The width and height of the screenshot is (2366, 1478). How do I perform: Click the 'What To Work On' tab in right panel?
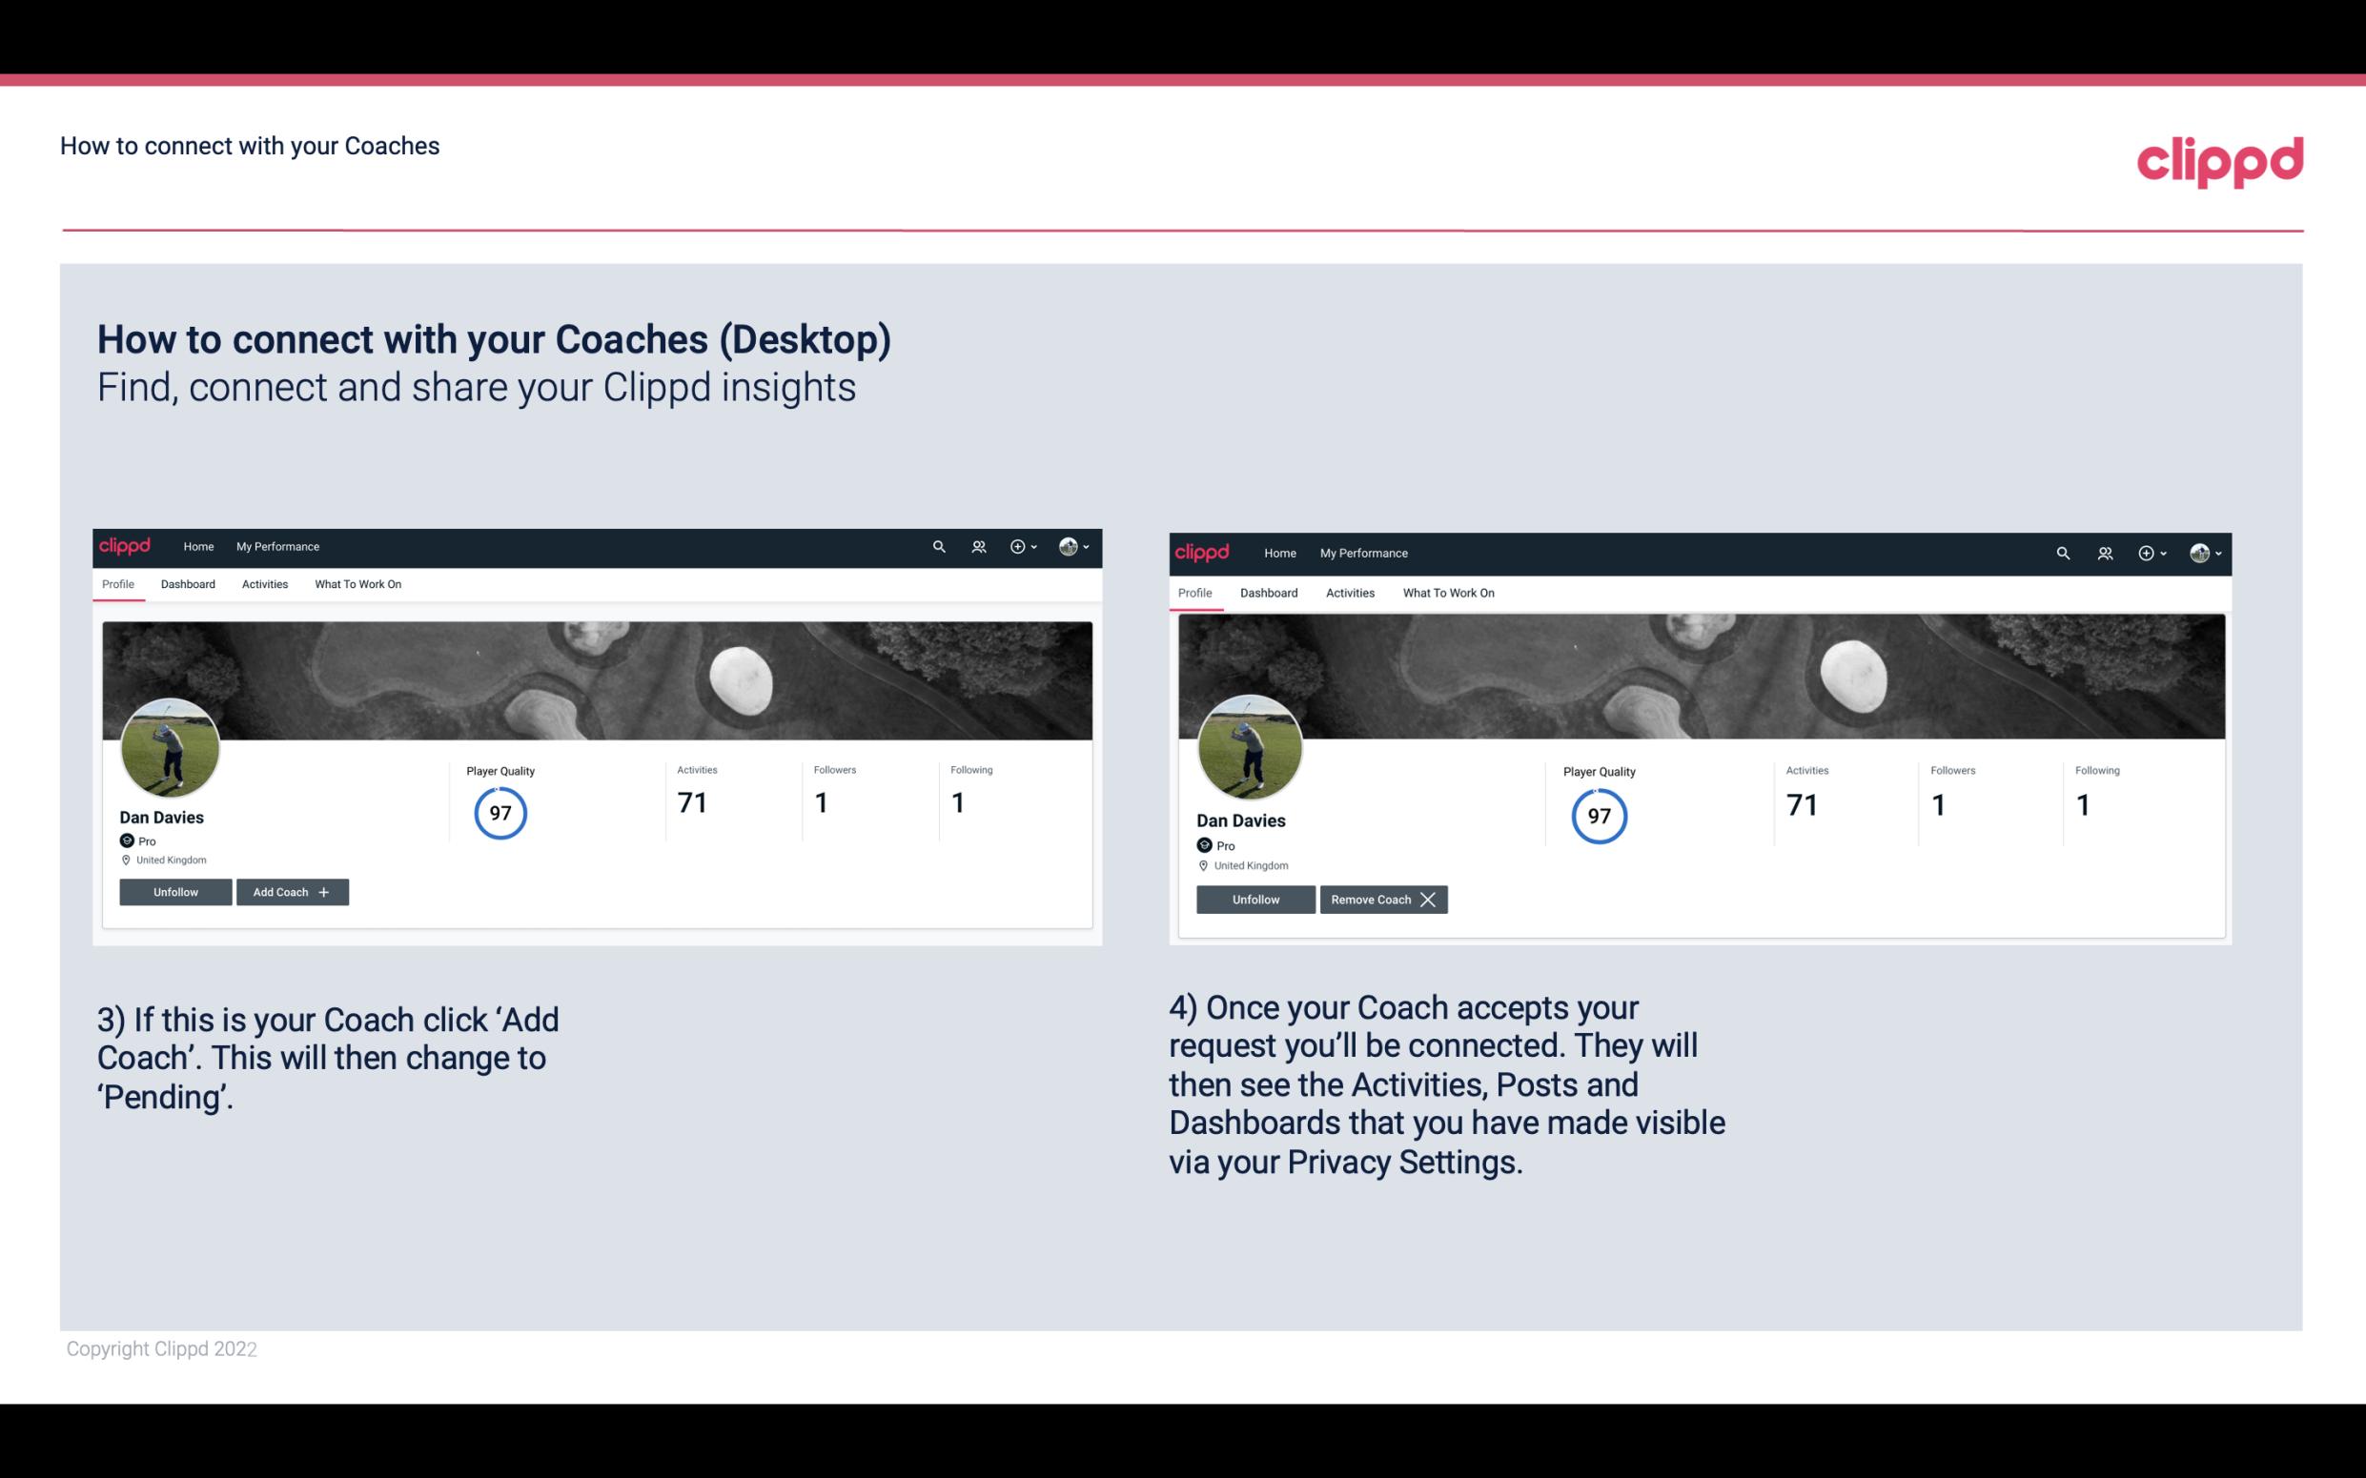point(1446,591)
